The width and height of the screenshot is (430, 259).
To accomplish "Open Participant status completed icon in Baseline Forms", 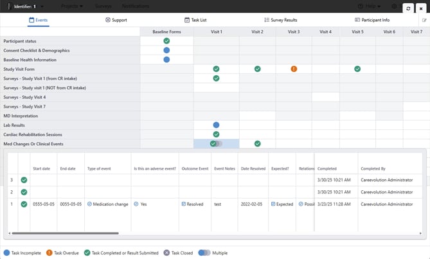I will point(166,41).
